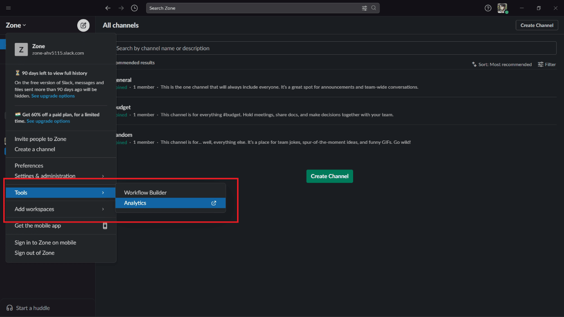Viewport: 564px width, 317px height.
Task: Open history clock icon
Action: [134, 8]
